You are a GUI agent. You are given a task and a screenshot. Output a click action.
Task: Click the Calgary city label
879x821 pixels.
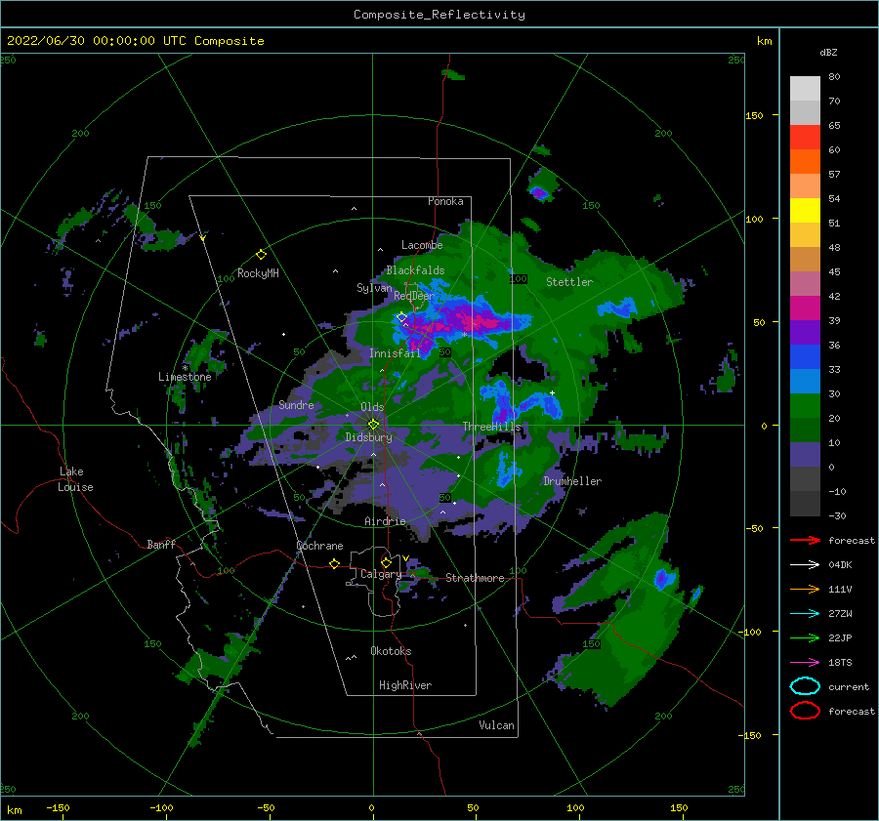[x=381, y=574]
